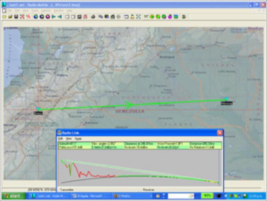Click the green right-pointing arrow toolbar icon
The image size is (267, 201).
[54, 17]
